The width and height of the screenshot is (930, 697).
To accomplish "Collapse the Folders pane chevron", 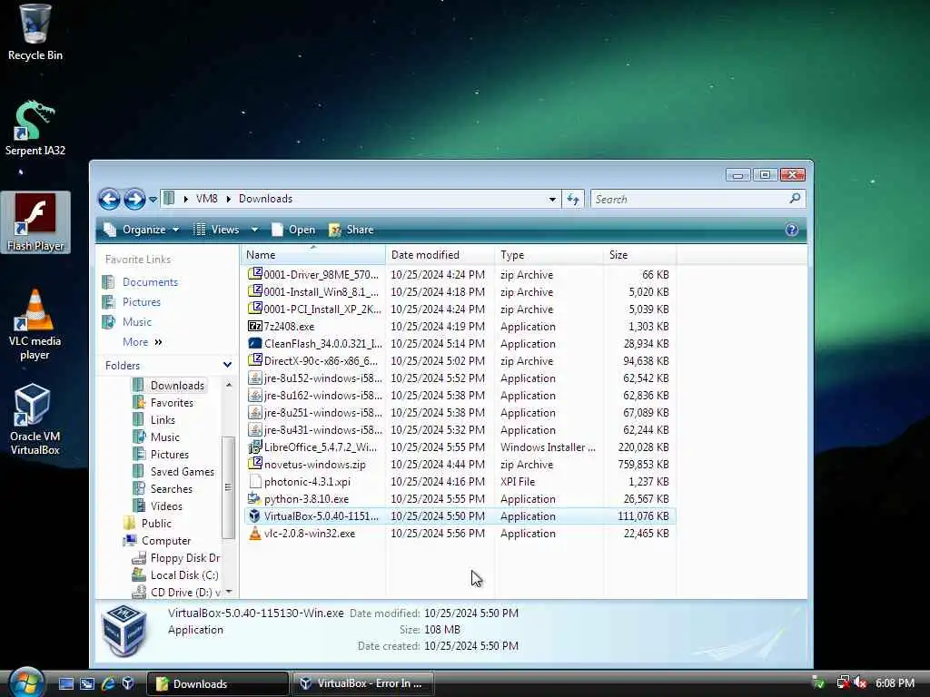I will (227, 365).
